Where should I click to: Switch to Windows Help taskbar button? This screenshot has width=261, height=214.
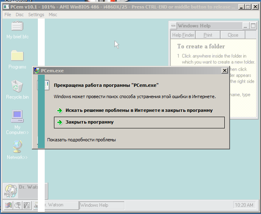pyautogui.click(x=102, y=205)
